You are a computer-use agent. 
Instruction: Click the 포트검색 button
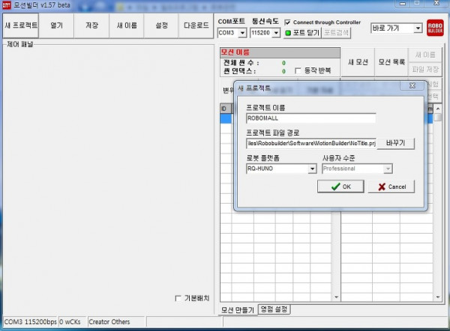click(x=336, y=33)
